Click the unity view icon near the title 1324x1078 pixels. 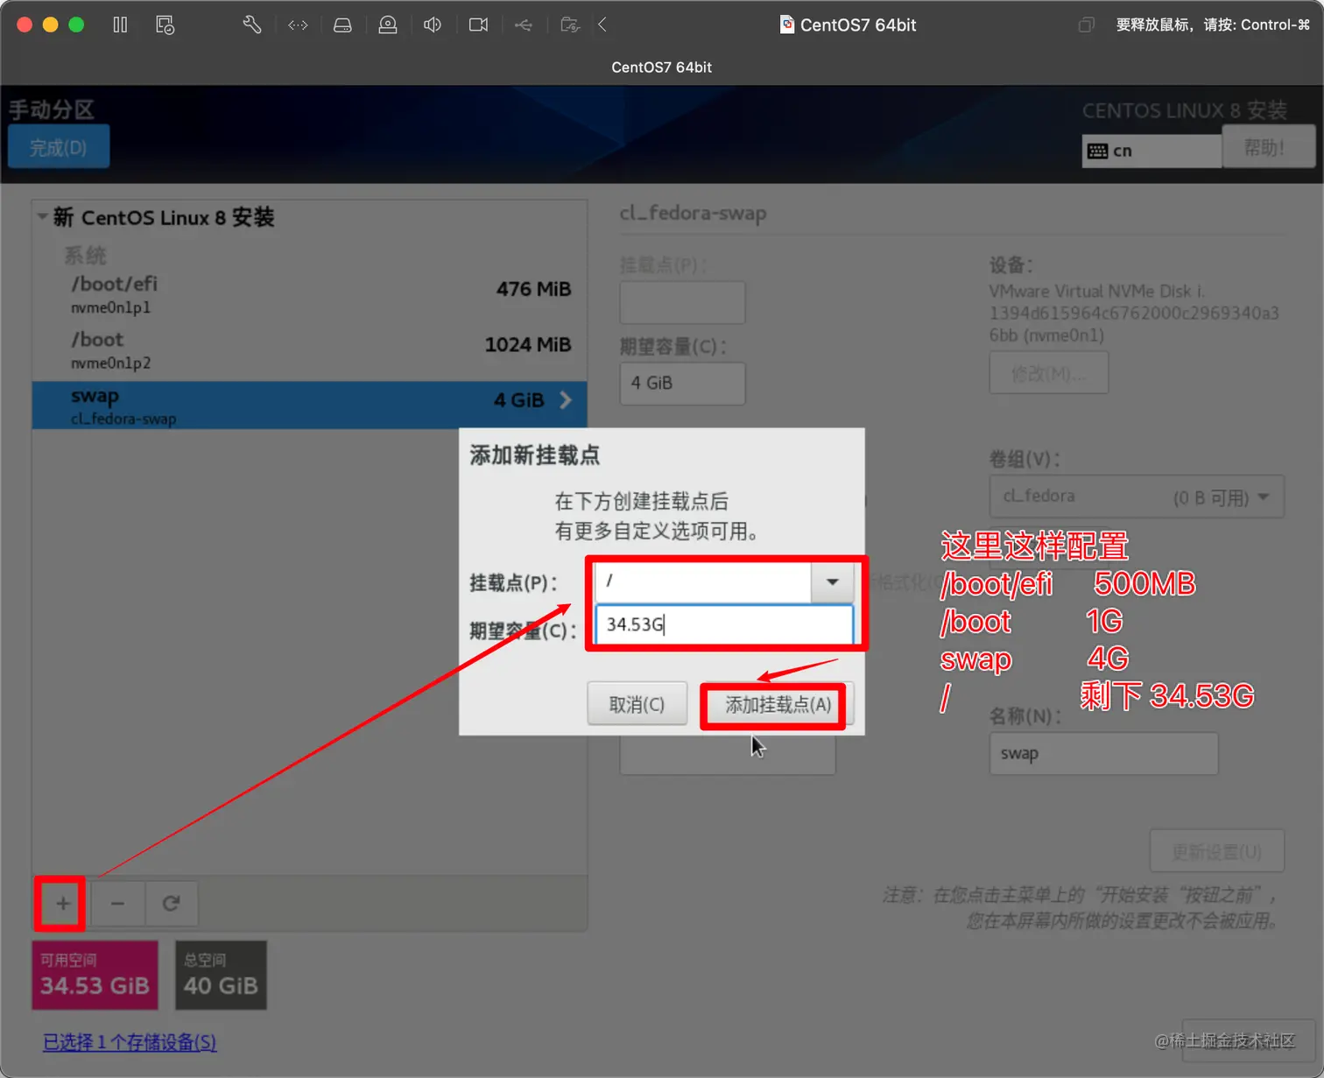point(1086,25)
